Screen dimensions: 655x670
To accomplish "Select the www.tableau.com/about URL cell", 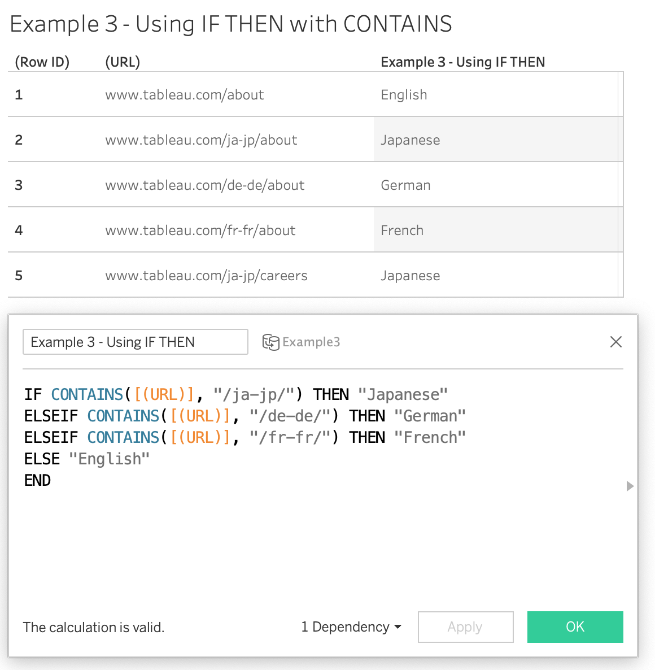I will [185, 95].
